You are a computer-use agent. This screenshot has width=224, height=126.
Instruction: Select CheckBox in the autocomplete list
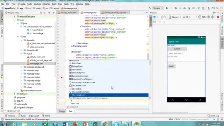coord(108,89)
